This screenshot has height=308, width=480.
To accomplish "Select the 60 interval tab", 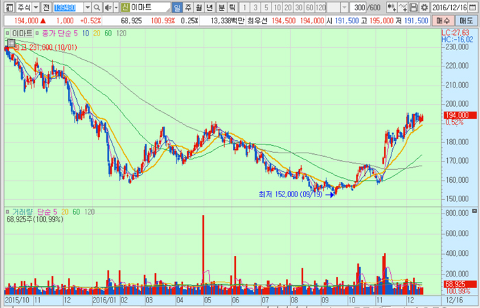I will [x=310, y=7].
